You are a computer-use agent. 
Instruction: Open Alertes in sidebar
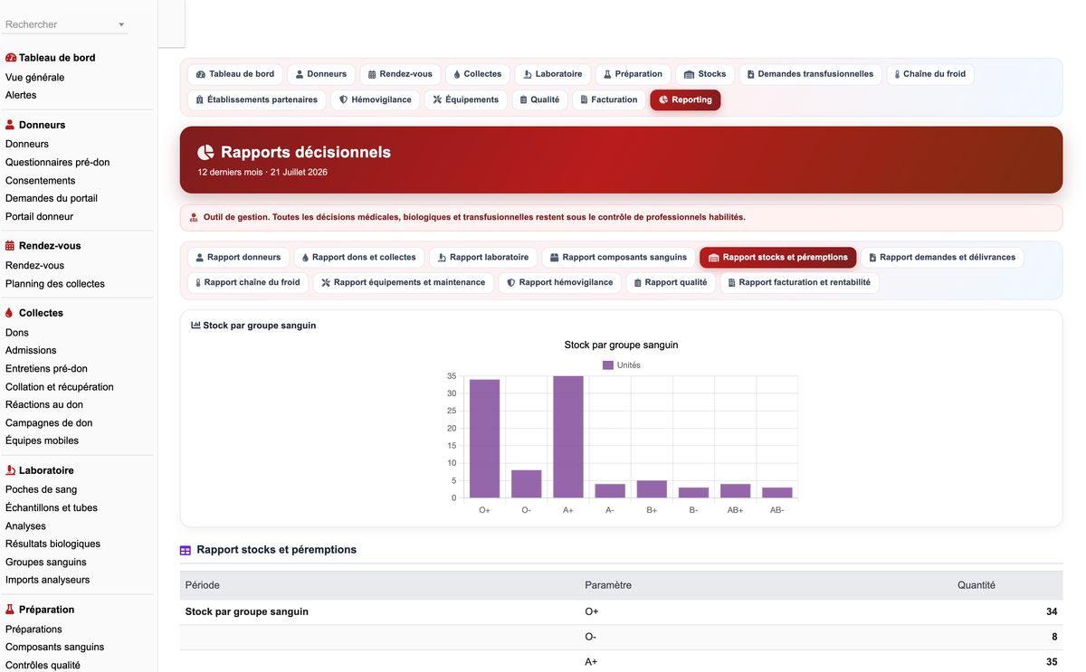click(21, 96)
